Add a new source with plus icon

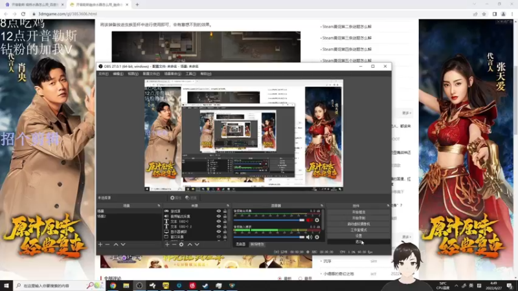pyautogui.click(x=167, y=244)
